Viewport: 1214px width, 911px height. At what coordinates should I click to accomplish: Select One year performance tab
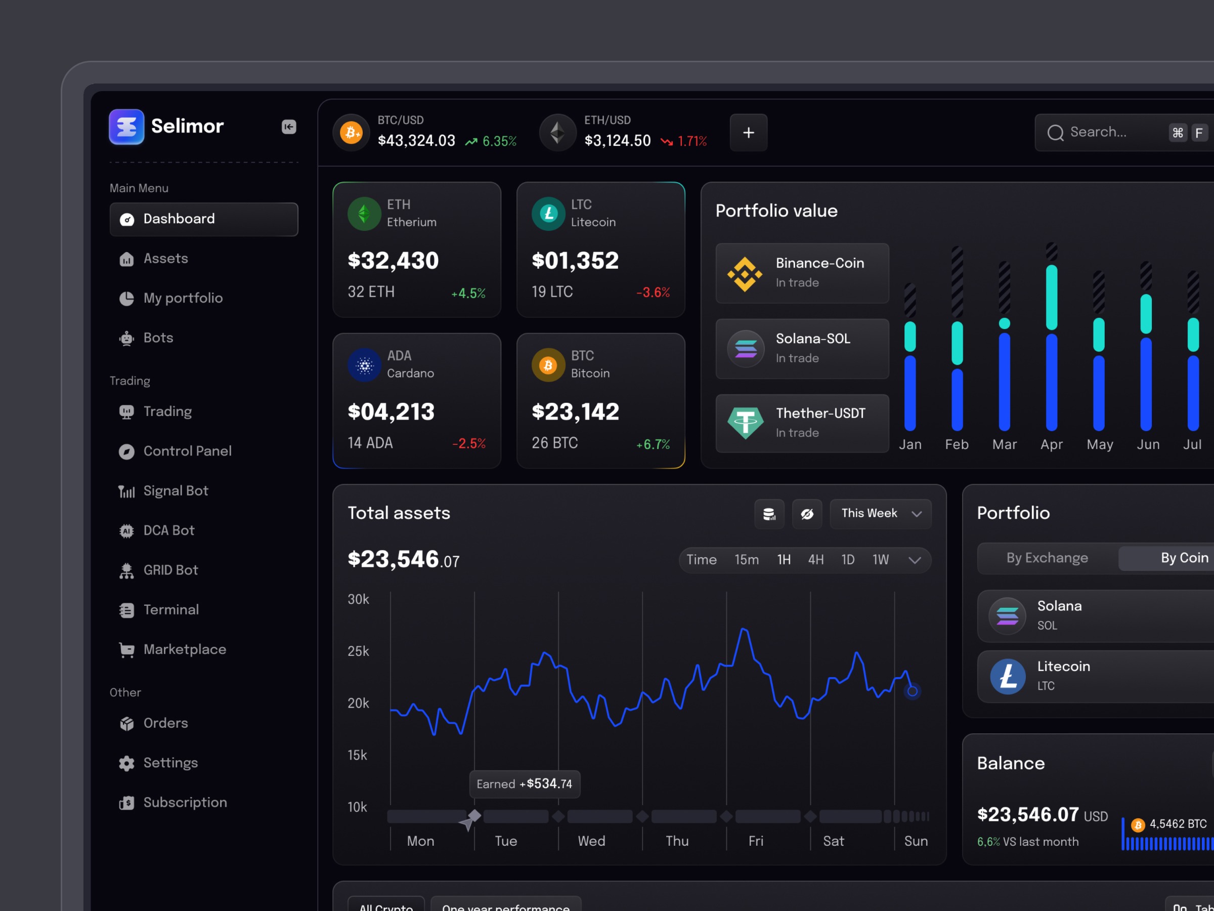click(x=506, y=904)
